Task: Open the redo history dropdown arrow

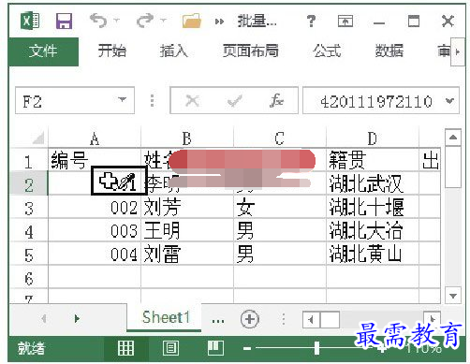Action: 163,21
